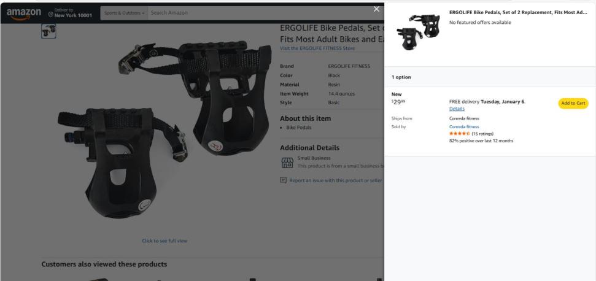Click the report issue flag icon
This screenshot has height=281, width=596.
283,180
